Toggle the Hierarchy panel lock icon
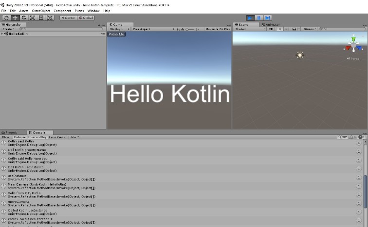This screenshot has width=368, height=227. [99, 25]
